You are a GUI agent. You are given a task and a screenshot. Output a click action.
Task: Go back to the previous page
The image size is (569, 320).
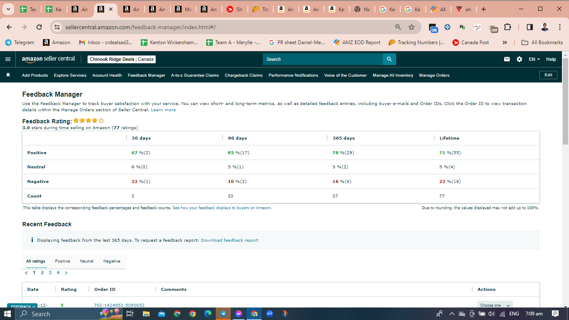pyautogui.click(x=10, y=27)
